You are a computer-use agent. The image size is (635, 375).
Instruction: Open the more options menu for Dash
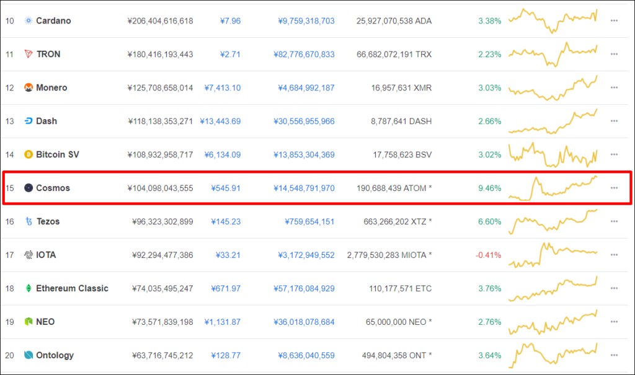coord(614,121)
